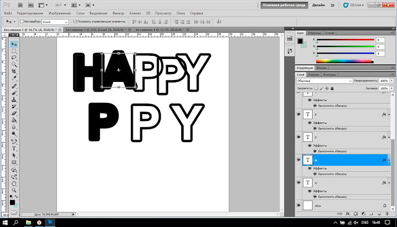Select the Zoom tool in toolbox
Viewport: 397px width, 227px height.
14,190
